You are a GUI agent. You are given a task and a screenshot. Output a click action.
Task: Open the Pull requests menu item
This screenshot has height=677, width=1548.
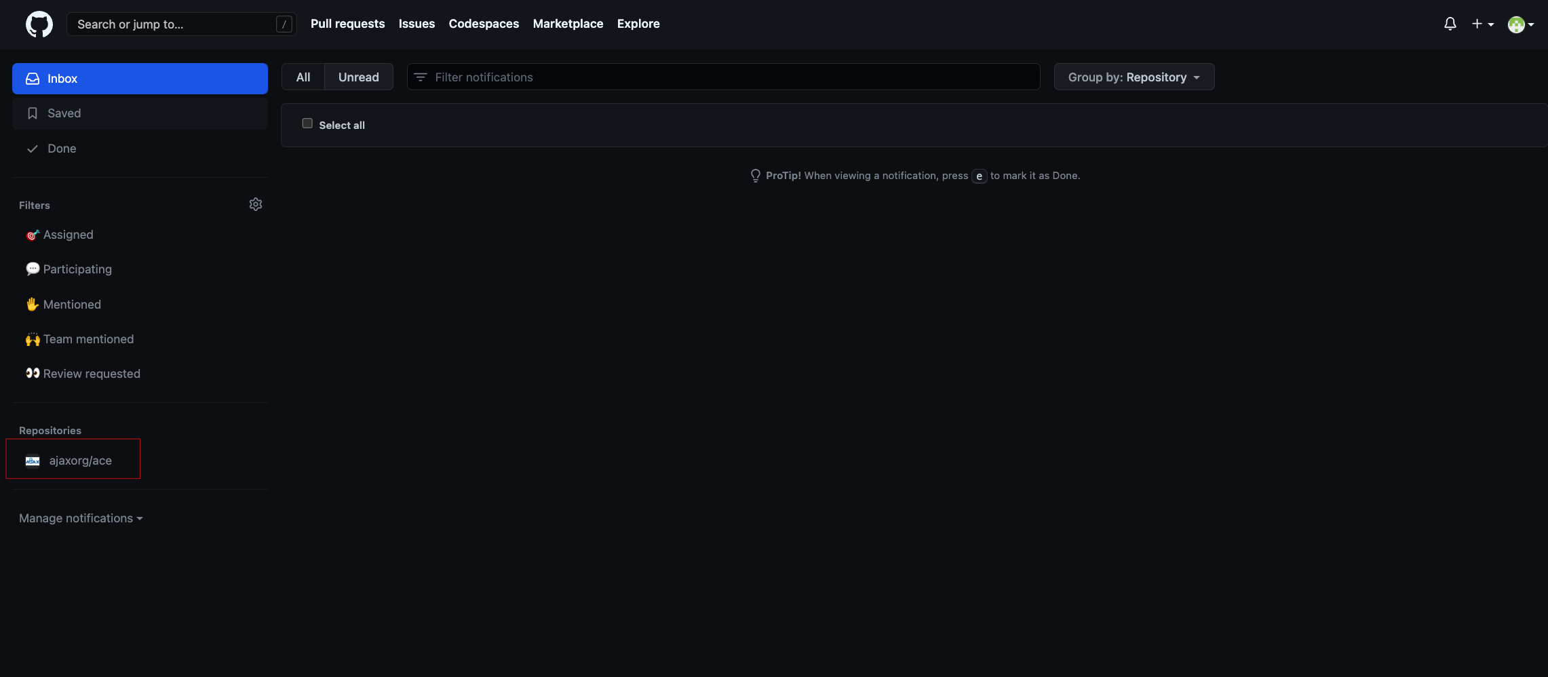[x=347, y=24]
